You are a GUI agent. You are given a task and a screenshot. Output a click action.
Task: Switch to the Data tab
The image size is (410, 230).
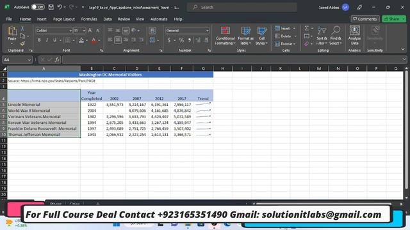point(108,19)
